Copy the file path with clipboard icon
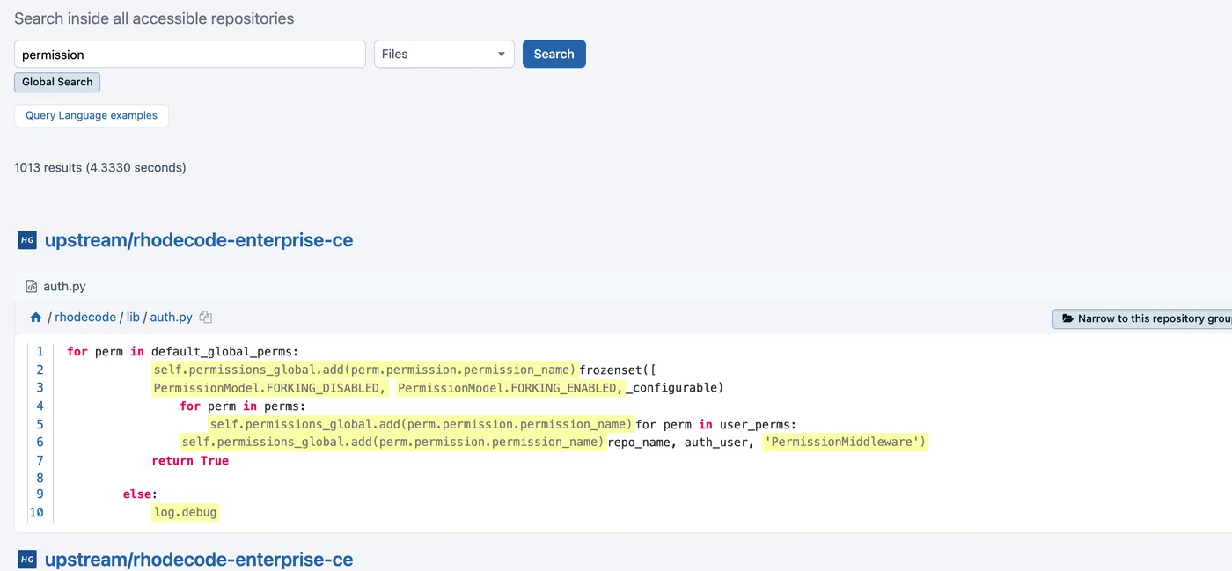 [x=206, y=318]
